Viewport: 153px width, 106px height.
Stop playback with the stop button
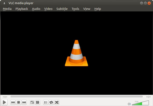19,102
